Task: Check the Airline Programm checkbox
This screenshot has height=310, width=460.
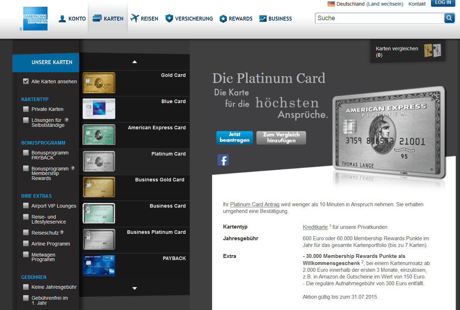Action: pos(26,243)
